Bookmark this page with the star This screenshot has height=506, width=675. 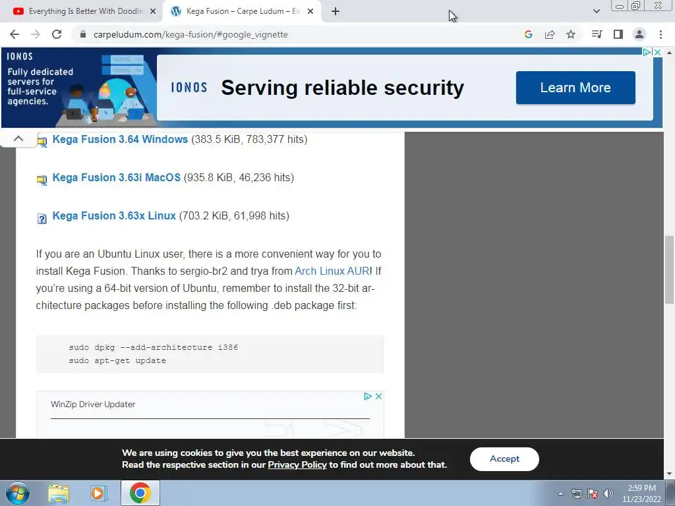(x=571, y=34)
